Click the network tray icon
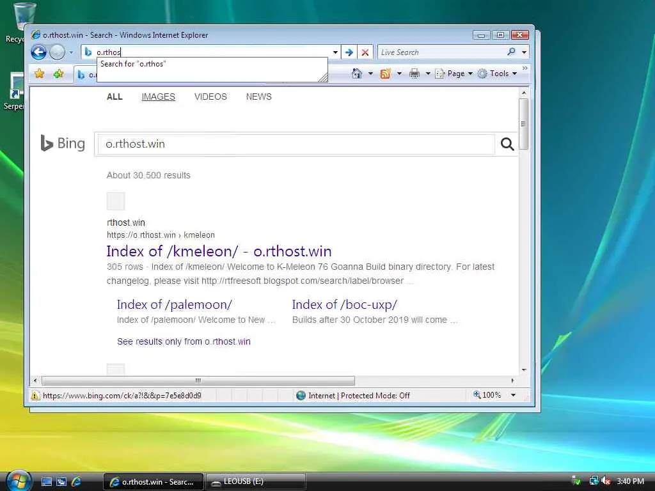Screen dimensions: 655x491 point(594,481)
